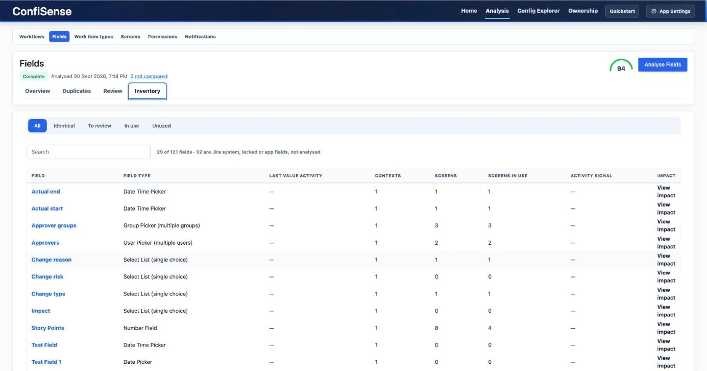The height and width of the screenshot is (371, 707).
Task: Filter by To review fields
Action: [100, 126]
